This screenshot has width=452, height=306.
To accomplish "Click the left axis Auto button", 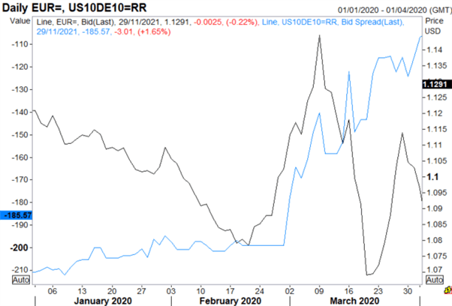I will pyautogui.click(x=21, y=280).
